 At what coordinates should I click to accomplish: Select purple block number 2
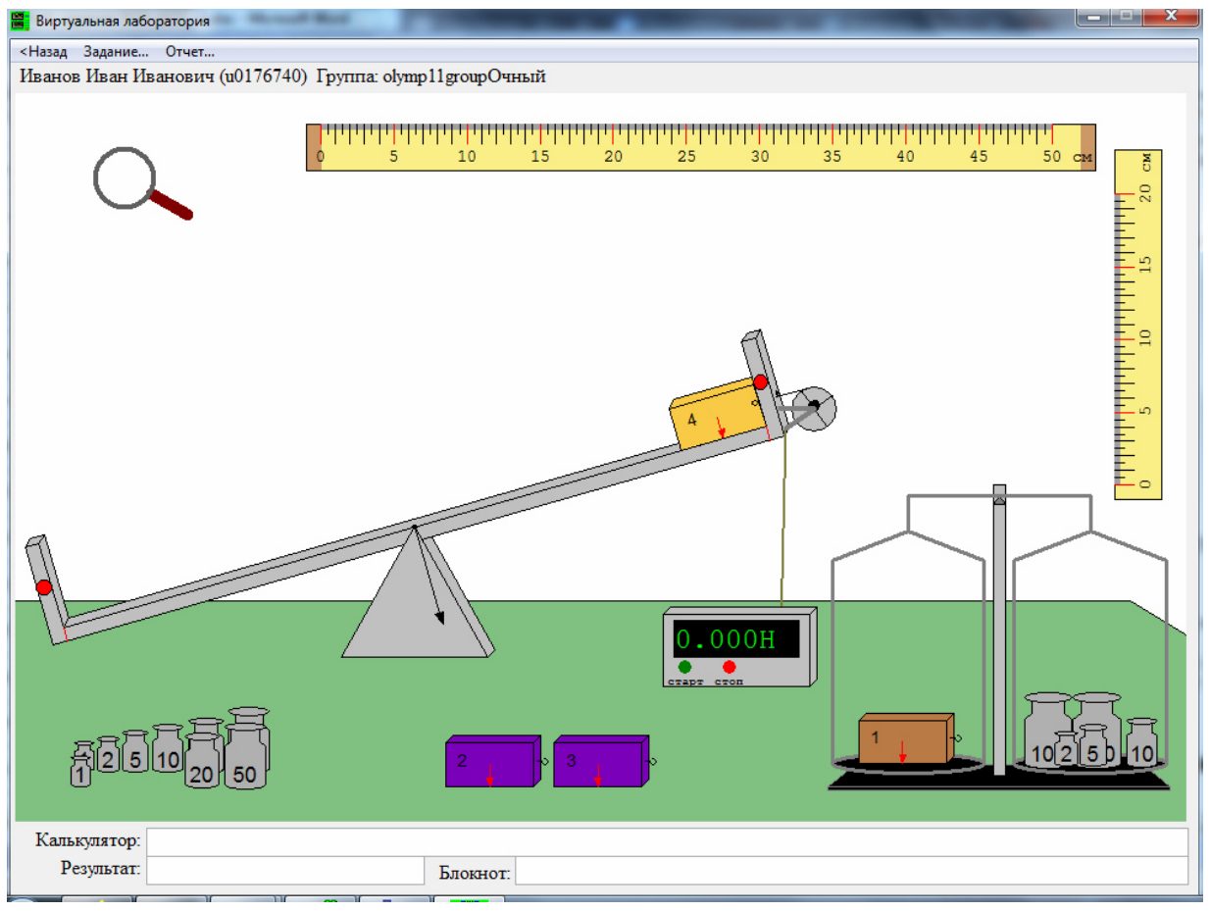click(493, 761)
